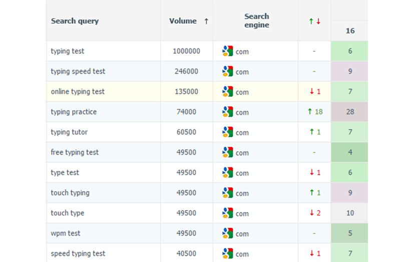The image size is (413, 262).
Task: Select the 'touch type' query
Action: pyautogui.click(x=68, y=213)
